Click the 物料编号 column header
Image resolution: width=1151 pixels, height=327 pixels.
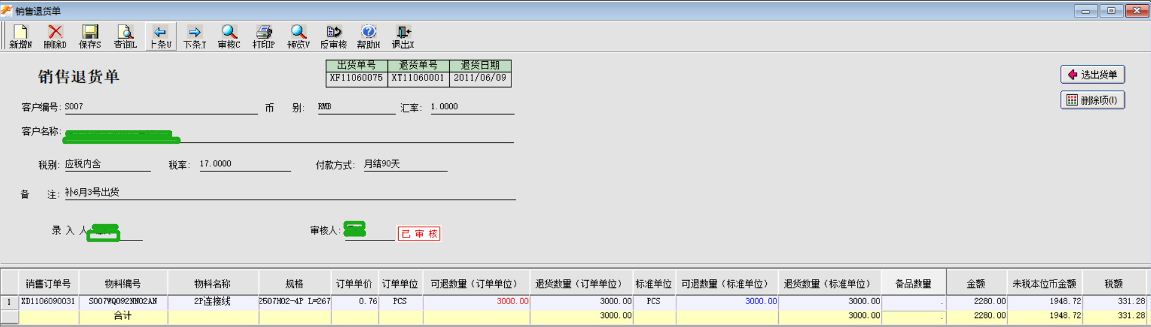click(123, 283)
